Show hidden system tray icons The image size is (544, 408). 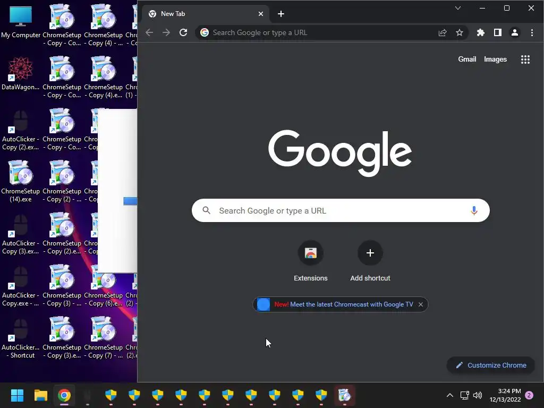449,395
